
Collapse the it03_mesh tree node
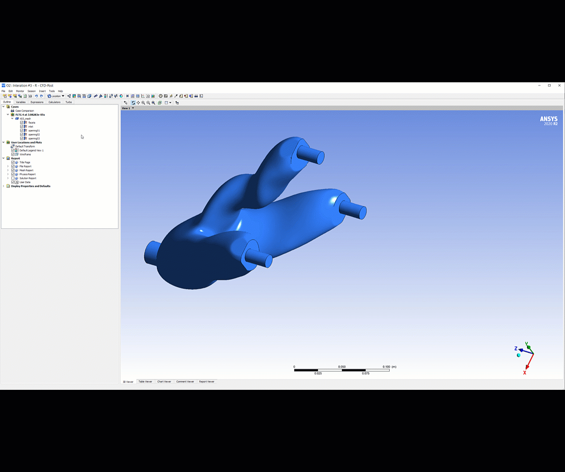[x=12, y=118]
